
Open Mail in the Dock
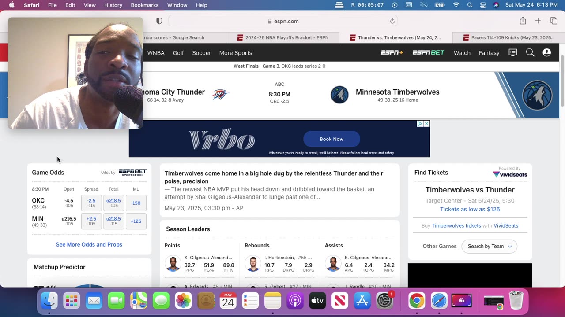pyautogui.click(x=94, y=301)
